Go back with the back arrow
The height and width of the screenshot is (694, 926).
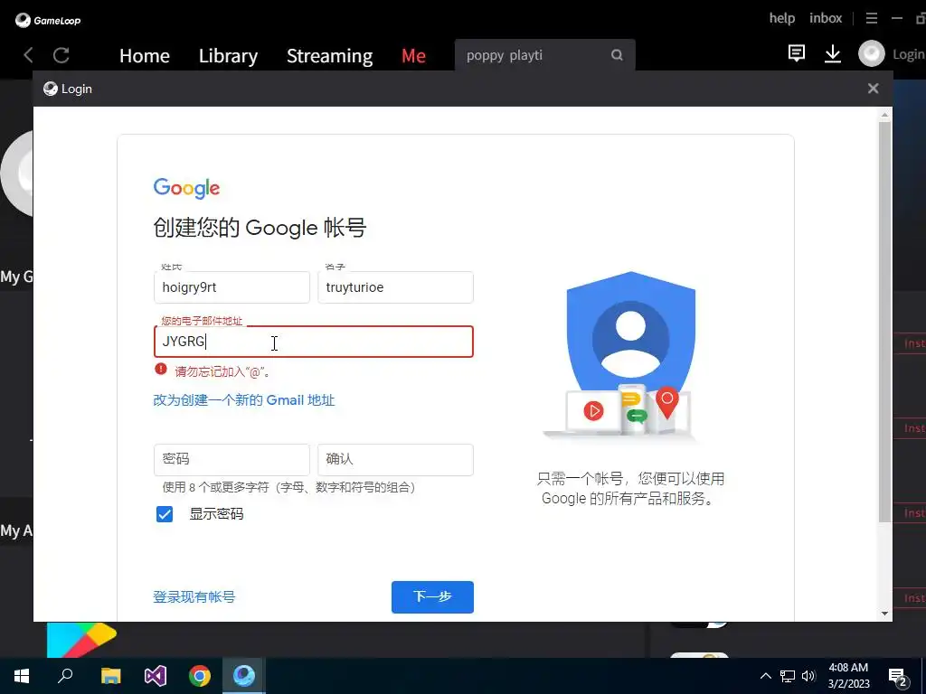click(x=28, y=55)
